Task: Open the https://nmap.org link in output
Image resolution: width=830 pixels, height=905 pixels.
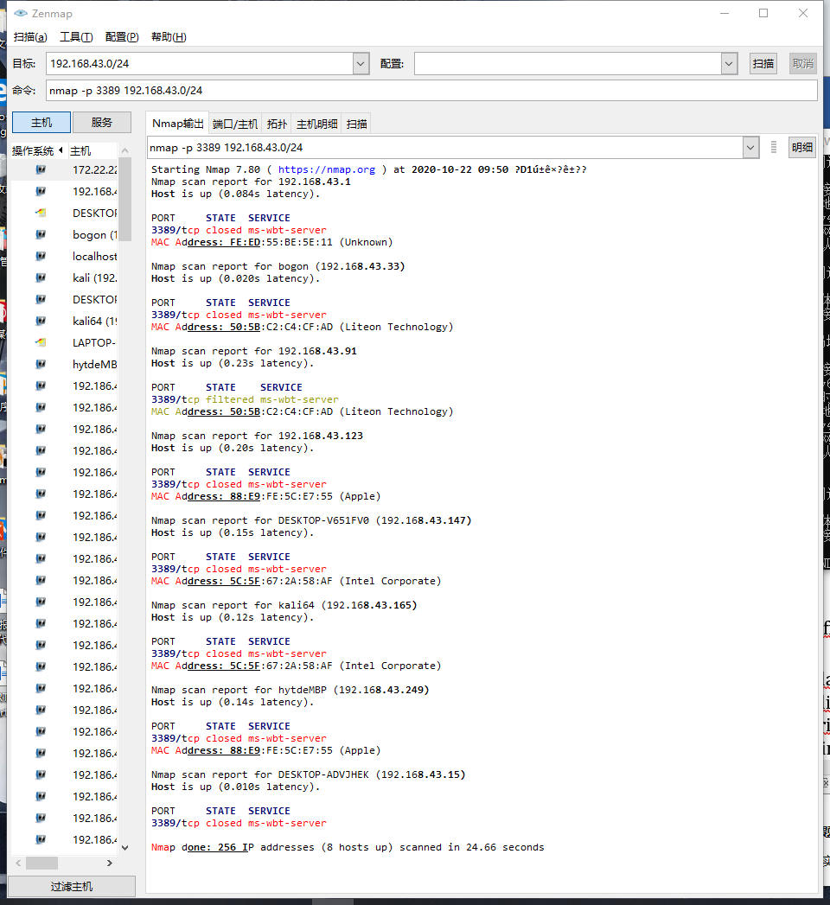Action: 327,169
